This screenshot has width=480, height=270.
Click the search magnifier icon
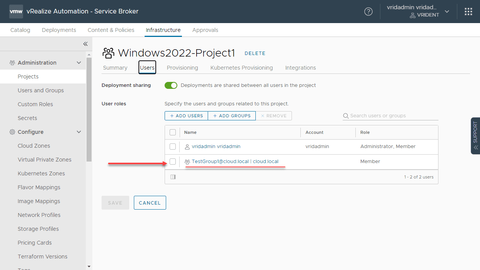(346, 116)
